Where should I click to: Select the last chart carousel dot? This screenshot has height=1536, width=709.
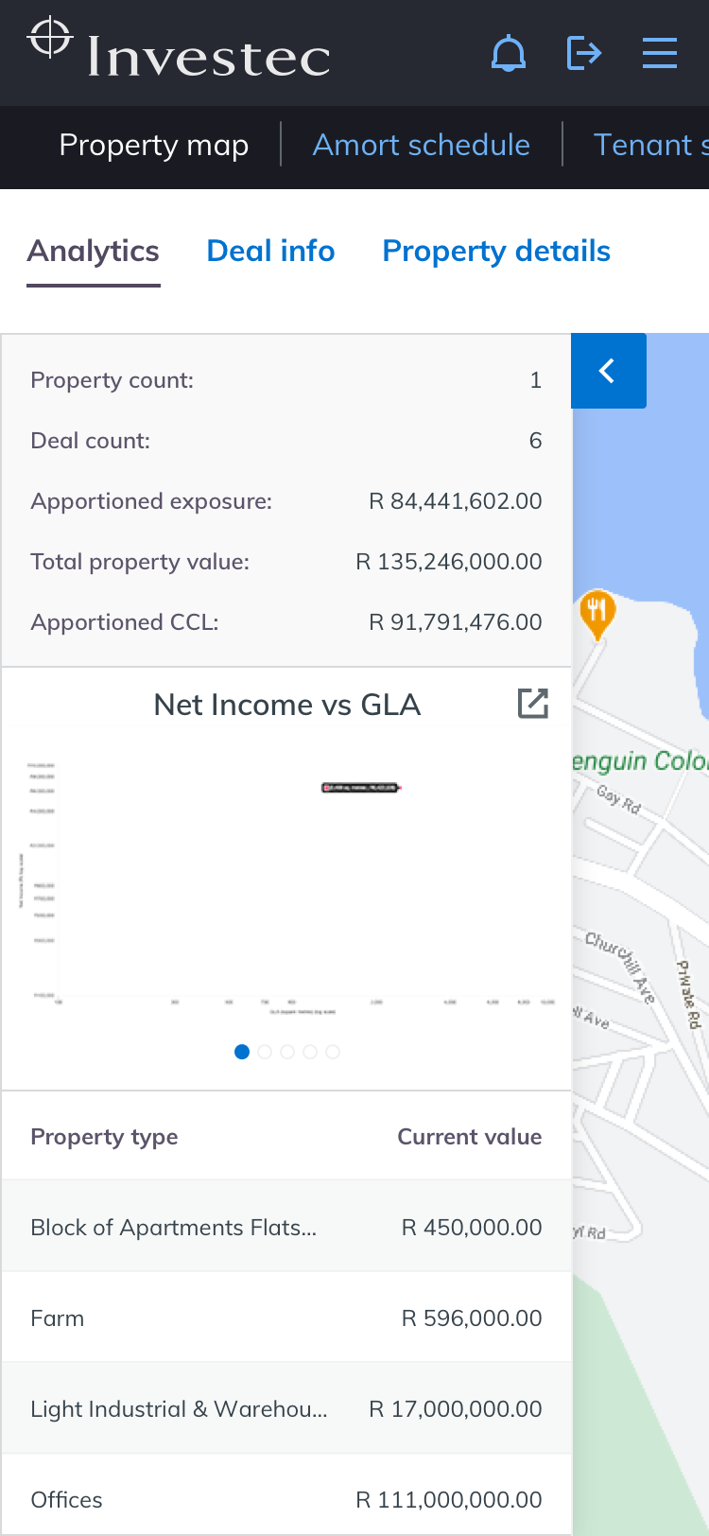coord(333,1052)
